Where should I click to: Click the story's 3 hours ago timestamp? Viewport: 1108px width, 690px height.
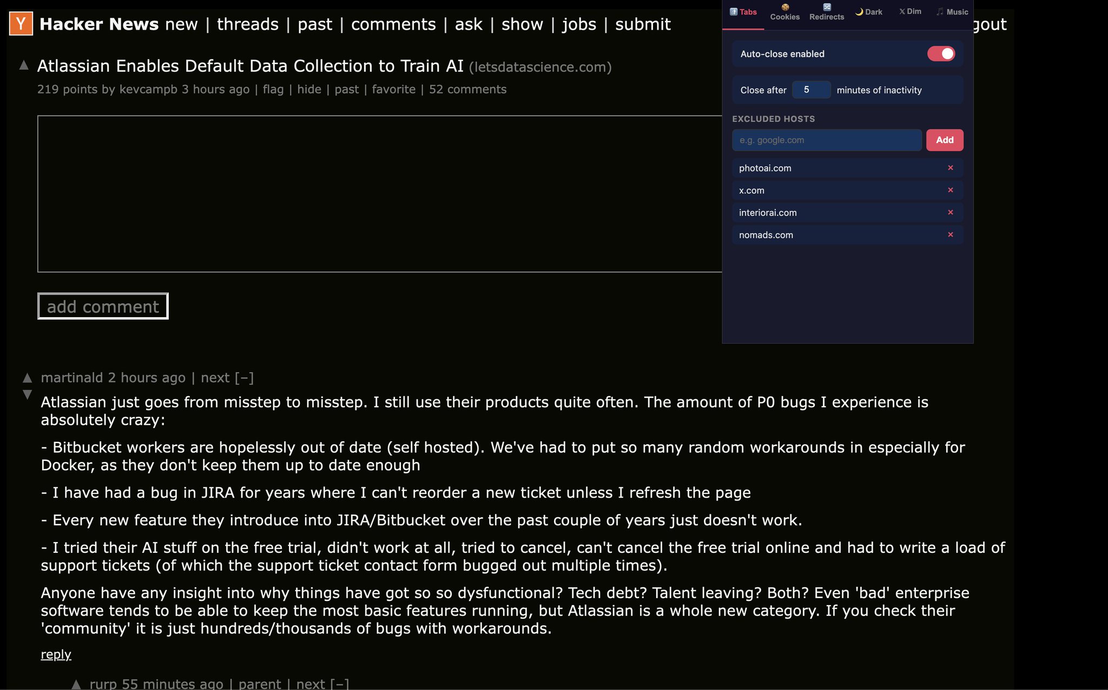[x=215, y=89]
